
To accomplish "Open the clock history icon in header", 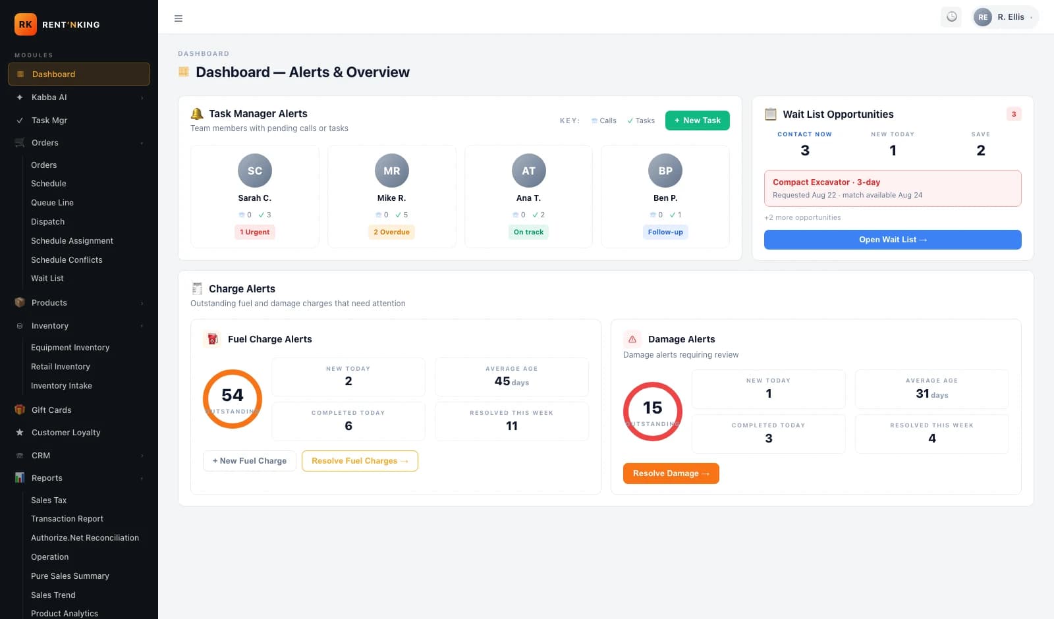I will point(951,17).
